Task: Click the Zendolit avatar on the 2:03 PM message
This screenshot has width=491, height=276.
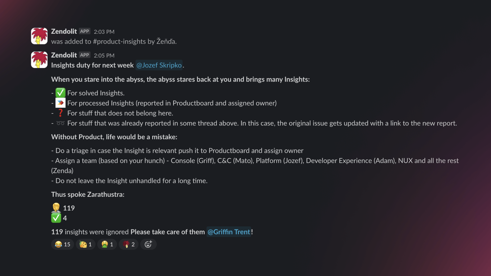Action: 39,36
